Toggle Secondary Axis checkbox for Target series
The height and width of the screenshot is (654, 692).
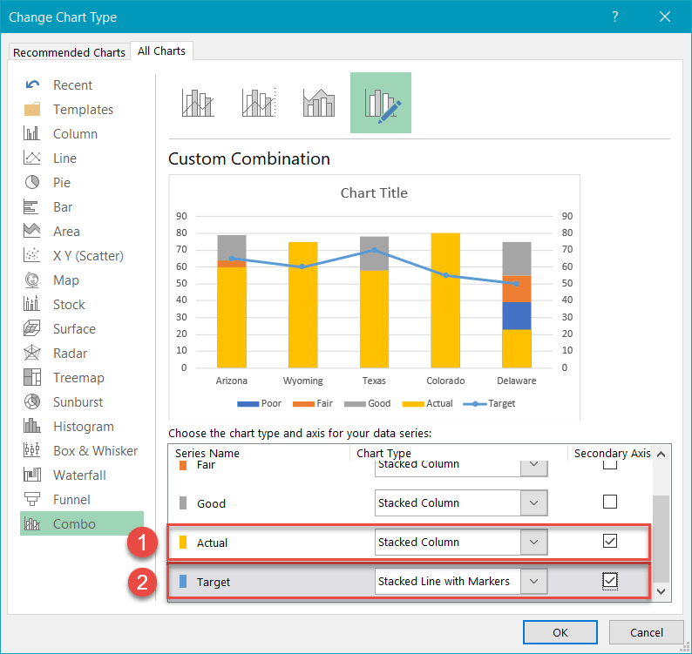click(x=610, y=581)
